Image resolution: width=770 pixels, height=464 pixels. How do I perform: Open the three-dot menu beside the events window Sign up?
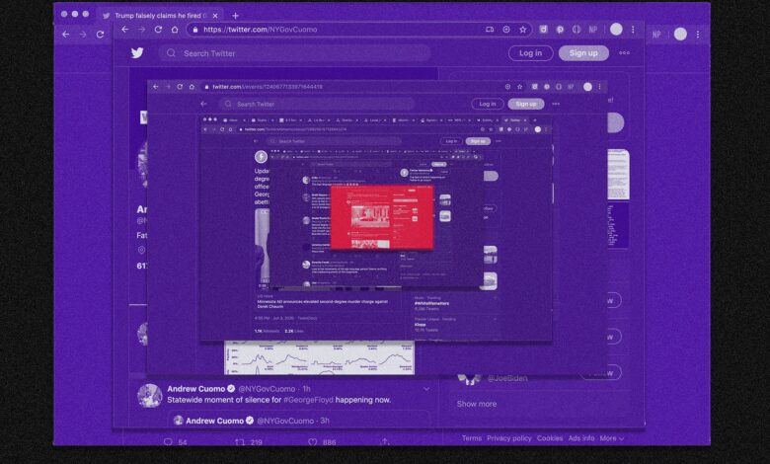556,104
